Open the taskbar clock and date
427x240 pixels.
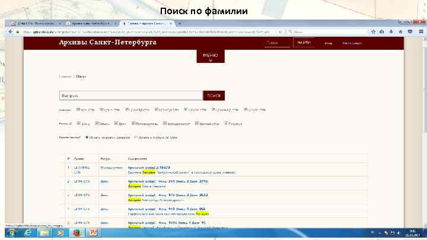click(413, 233)
